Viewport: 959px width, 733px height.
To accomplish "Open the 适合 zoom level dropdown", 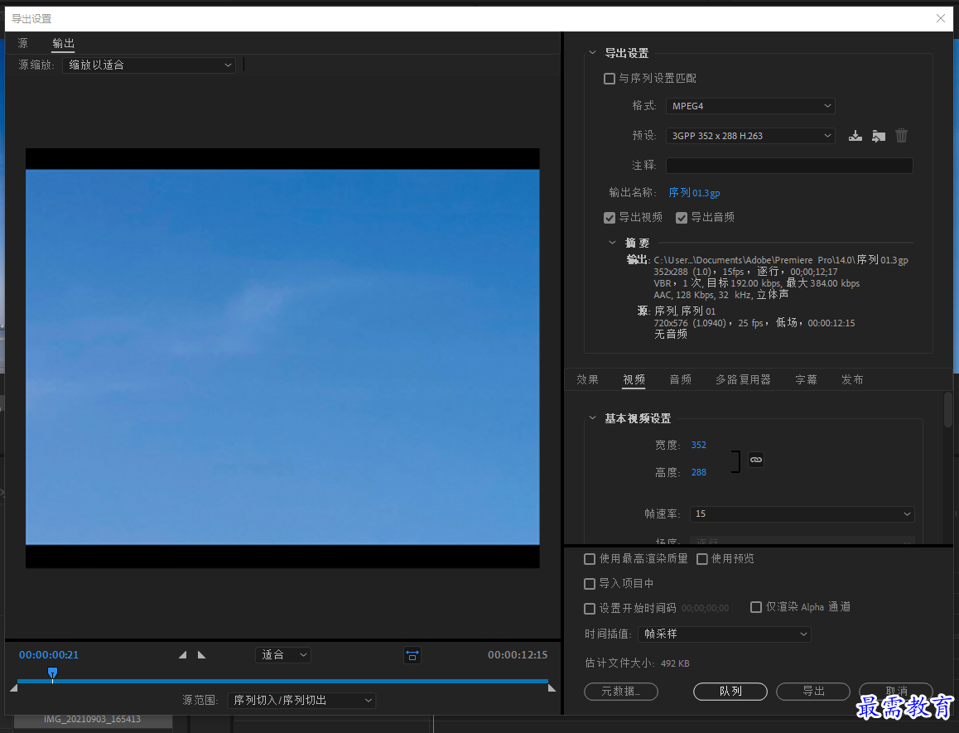I will tap(283, 655).
